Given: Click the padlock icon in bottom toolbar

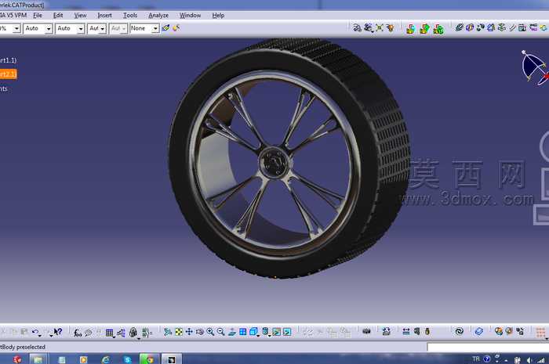Looking at the screenshot, I should [133, 332].
